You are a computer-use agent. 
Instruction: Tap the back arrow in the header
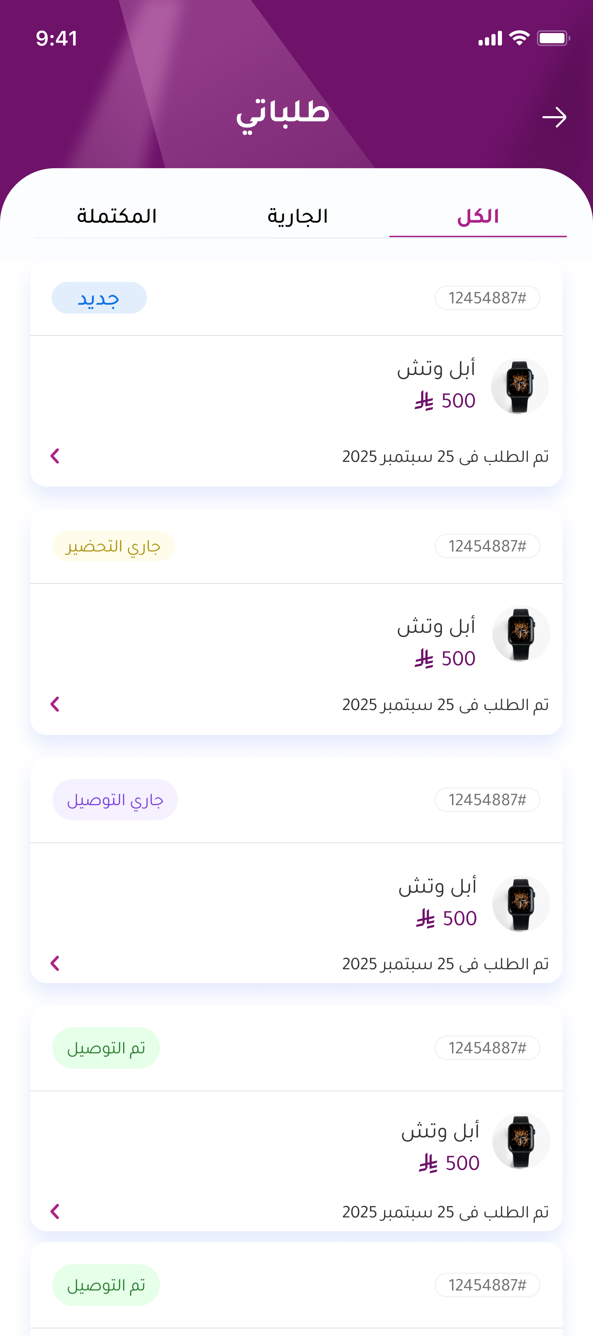[554, 117]
